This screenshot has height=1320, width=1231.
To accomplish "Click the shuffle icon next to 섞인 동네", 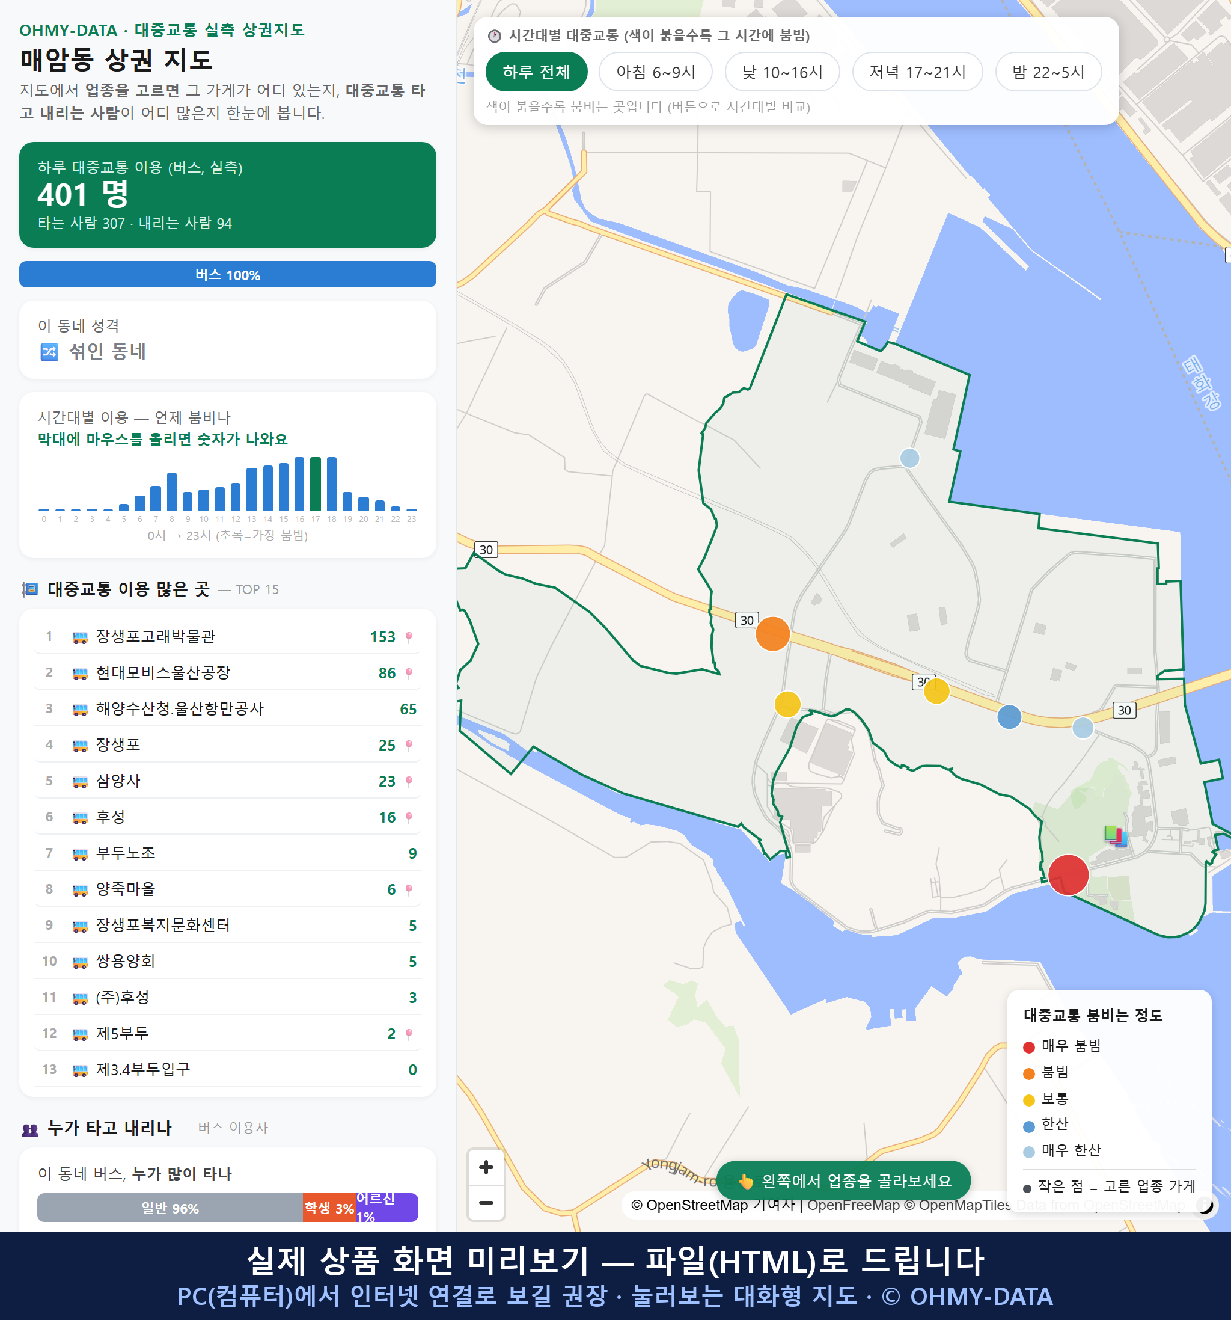I will pos(50,351).
